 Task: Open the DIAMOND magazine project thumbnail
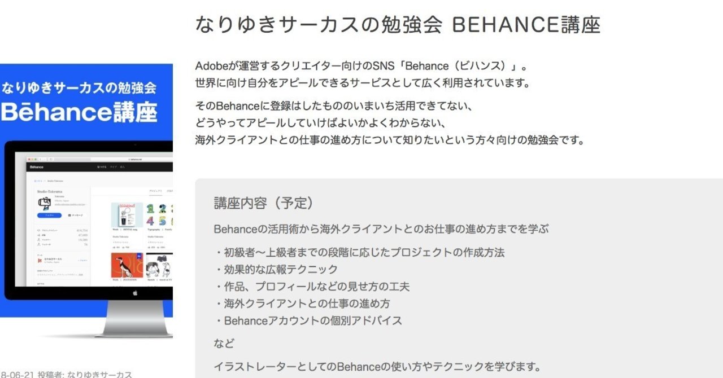[x=127, y=215]
